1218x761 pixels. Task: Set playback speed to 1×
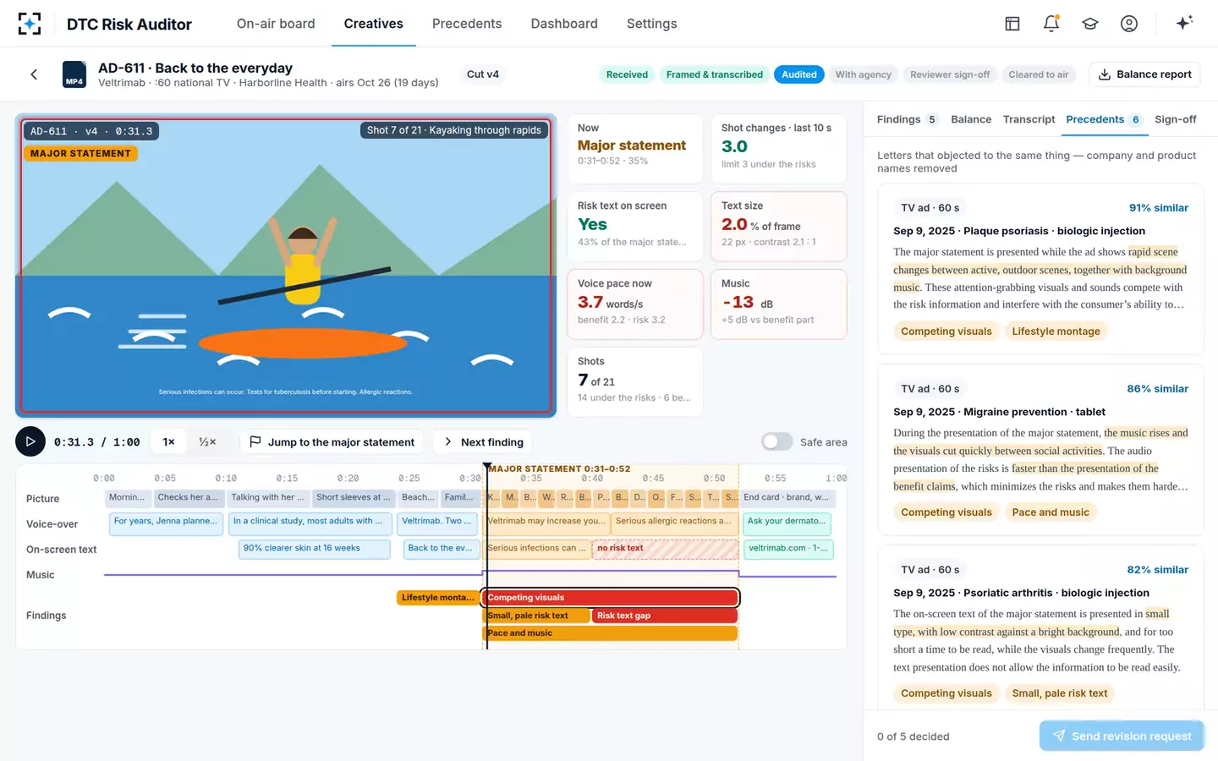[169, 441]
